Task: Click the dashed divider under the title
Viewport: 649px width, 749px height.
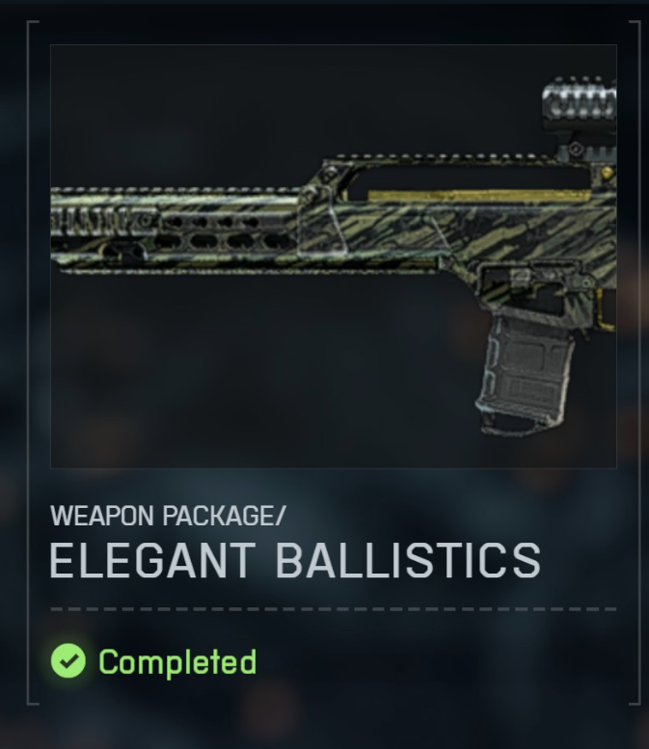Action: (x=334, y=609)
